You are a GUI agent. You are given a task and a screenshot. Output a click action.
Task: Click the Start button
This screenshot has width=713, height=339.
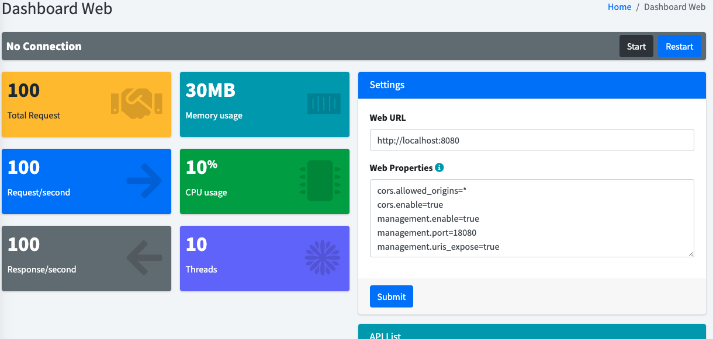click(x=636, y=46)
